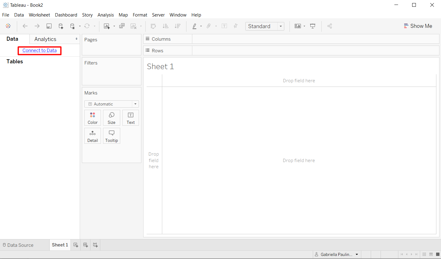Open the Analysis menu

click(x=105, y=15)
